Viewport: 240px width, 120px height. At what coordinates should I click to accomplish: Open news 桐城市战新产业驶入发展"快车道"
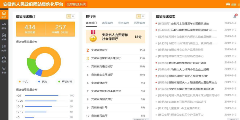[188, 76]
